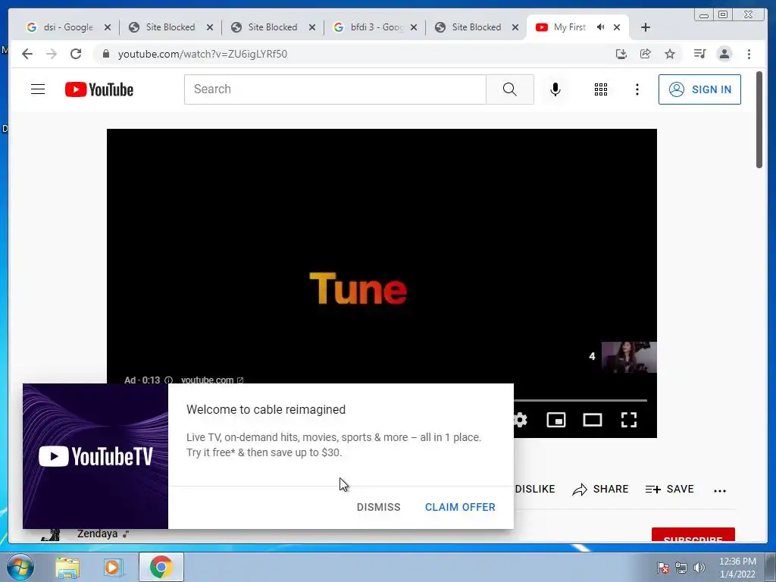Open more actions ellipsis below video
This screenshot has width=776, height=582.
[720, 490]
